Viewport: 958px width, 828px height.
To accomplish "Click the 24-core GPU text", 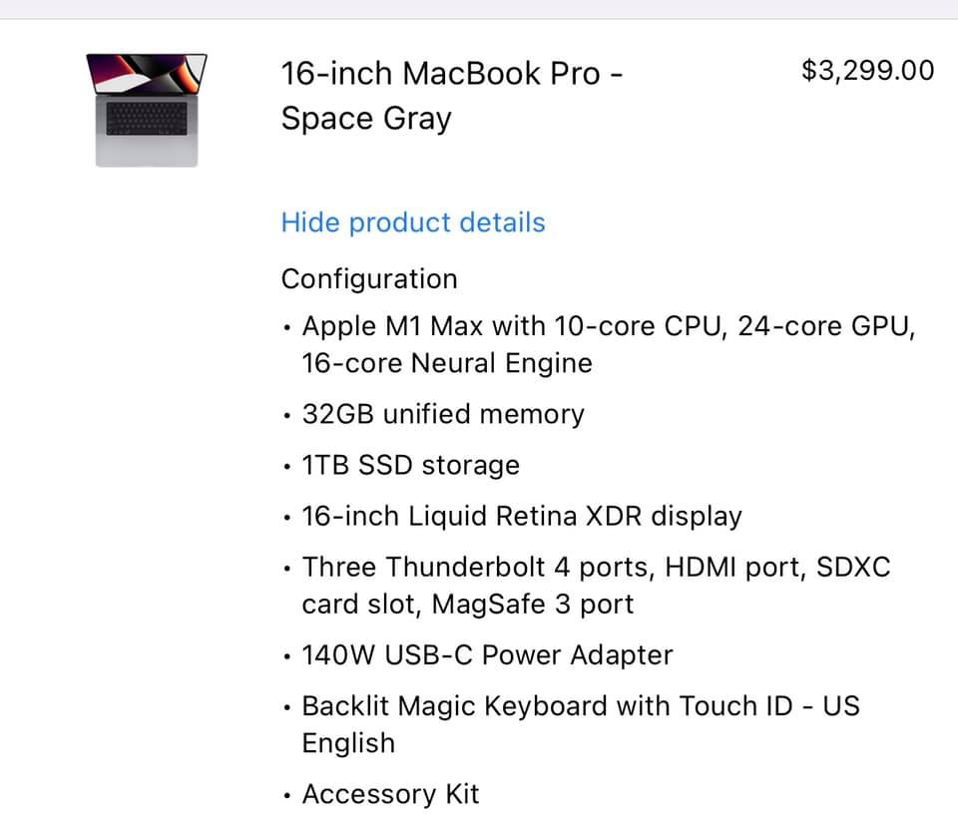I will tap(825, 326).
